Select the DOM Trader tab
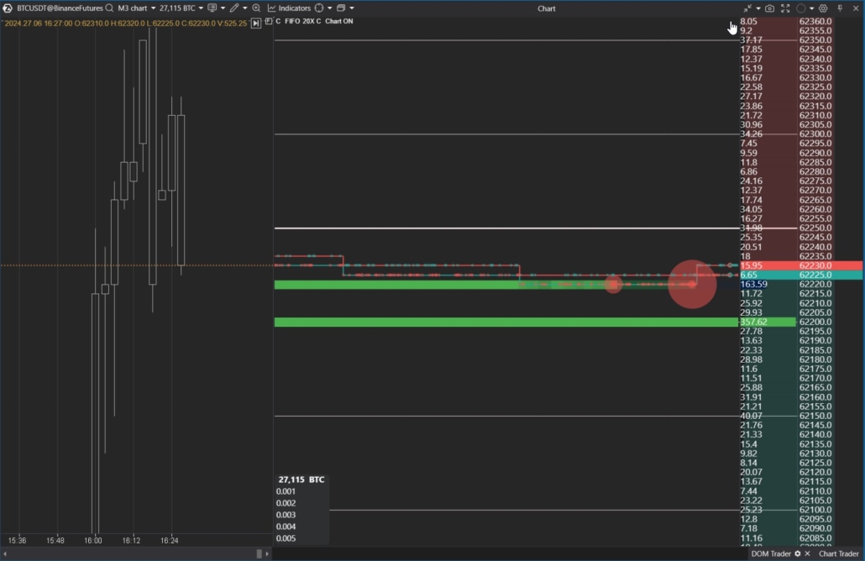 [x=772, y=553]
